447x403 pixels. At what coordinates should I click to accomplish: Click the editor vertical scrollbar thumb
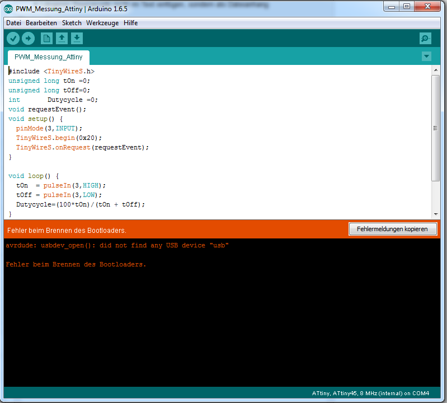[436, 128]
